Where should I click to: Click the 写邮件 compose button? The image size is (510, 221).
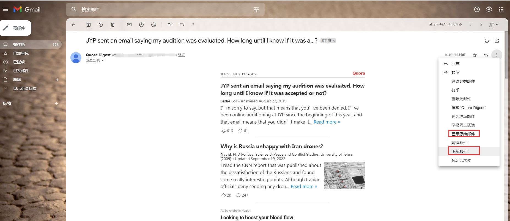[16, 28]
